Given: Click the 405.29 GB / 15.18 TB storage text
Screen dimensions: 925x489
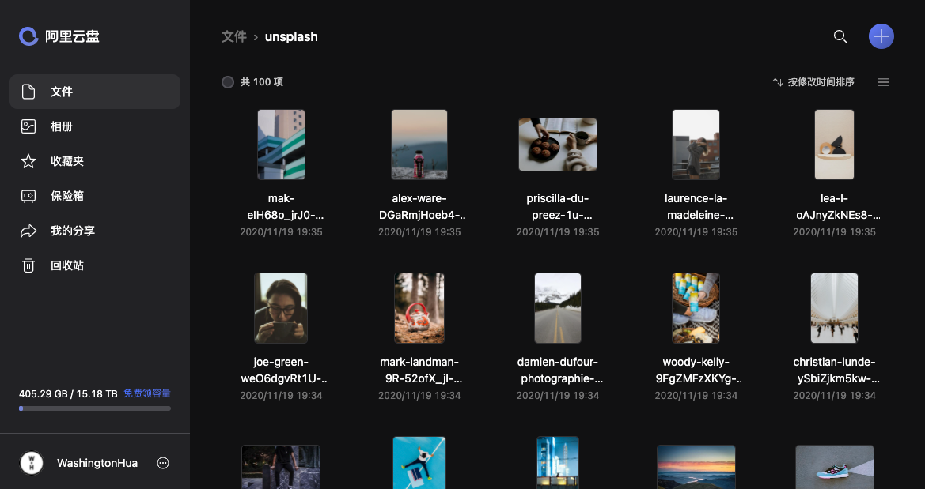Looking at the screenshot, I should (68, 393).
